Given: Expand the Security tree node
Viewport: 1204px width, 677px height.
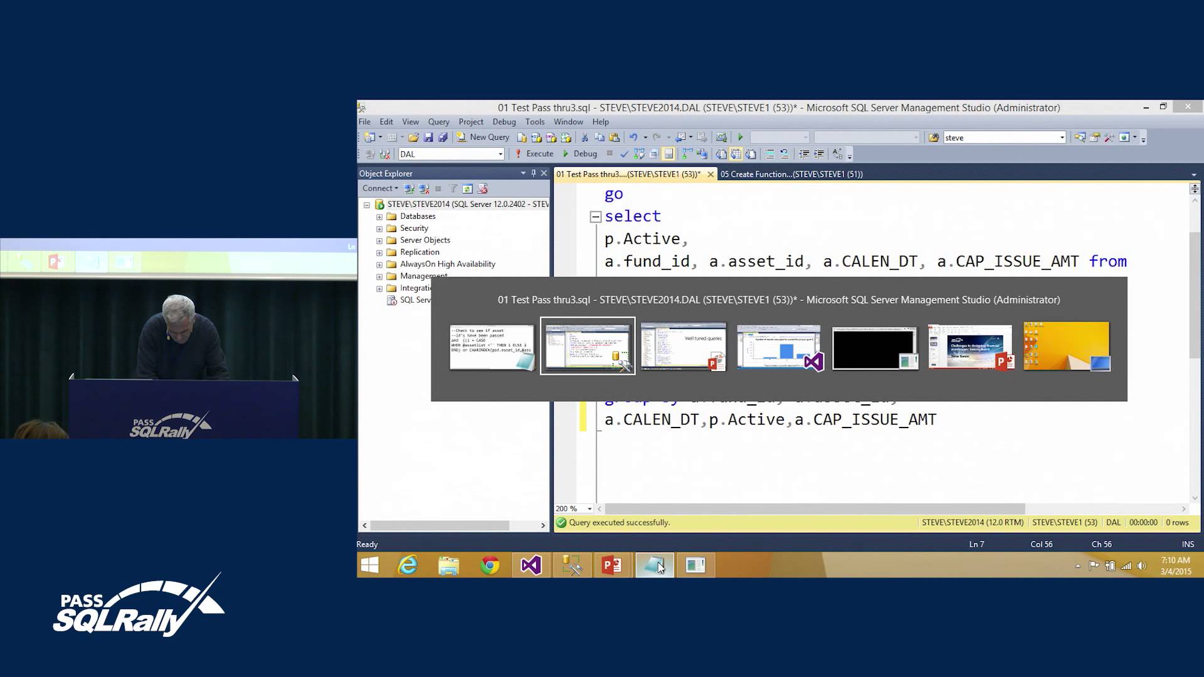Looking at the screenshot, I should pyautogui.click(x=379, y=228).
